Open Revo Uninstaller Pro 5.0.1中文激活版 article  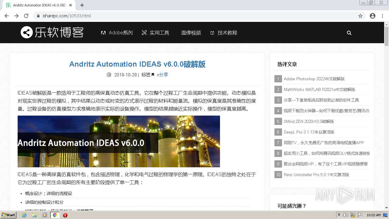pos(316,175)
